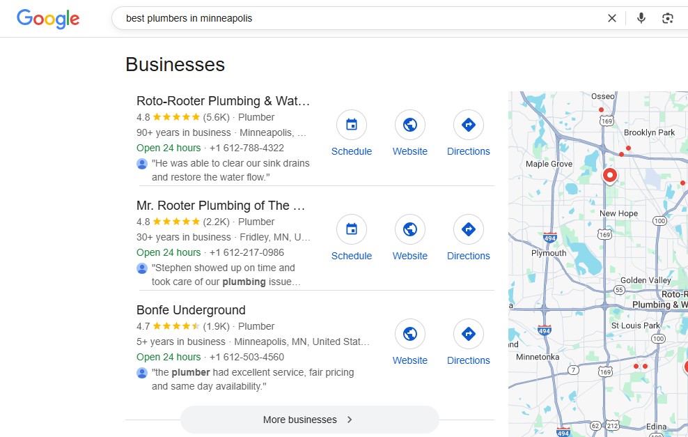Image resolution: width=688 pixels, height=437 pixels.
Task: Open Schedule icon for Roto-Rooter Plumbing
Action: click(352, 125)
